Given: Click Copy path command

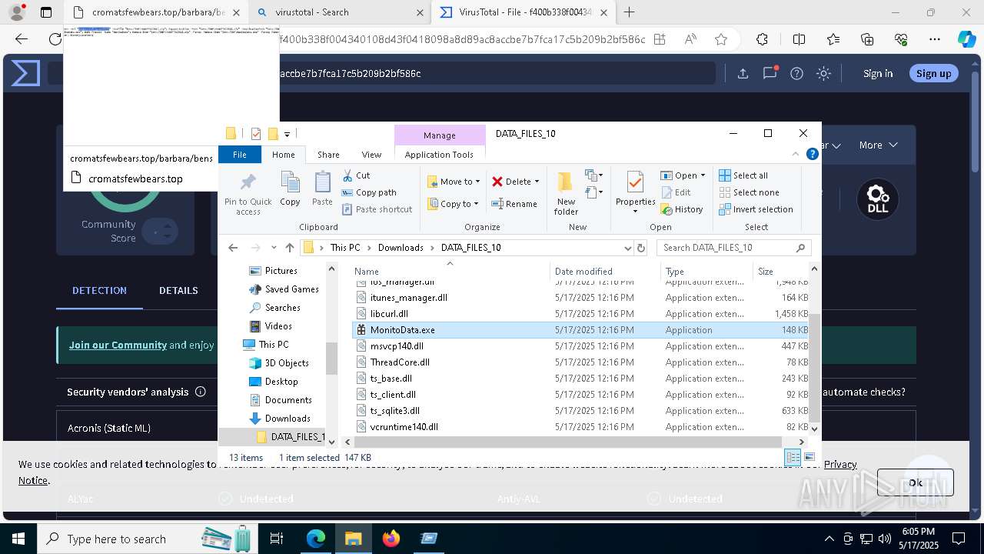Looking at the screenshot, I should coord(369,192).
